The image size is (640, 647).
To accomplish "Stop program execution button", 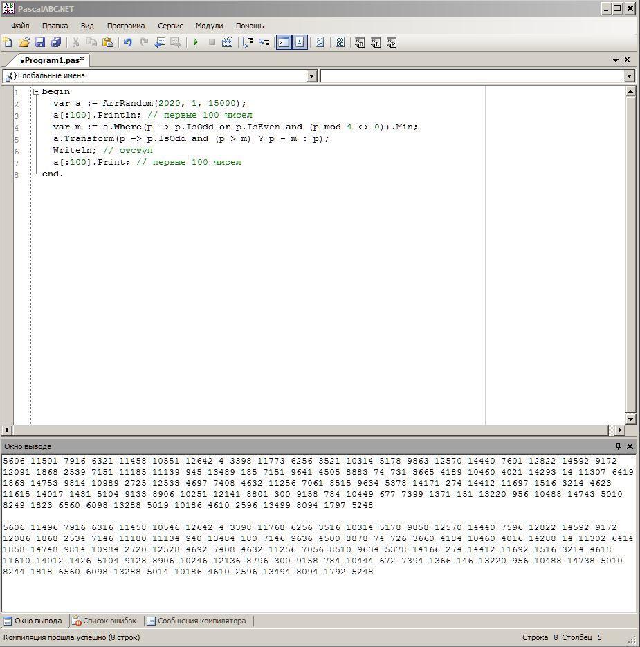I will click(212, 42).
